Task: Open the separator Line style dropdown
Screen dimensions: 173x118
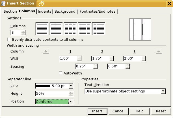Action: tap(71, 86)
